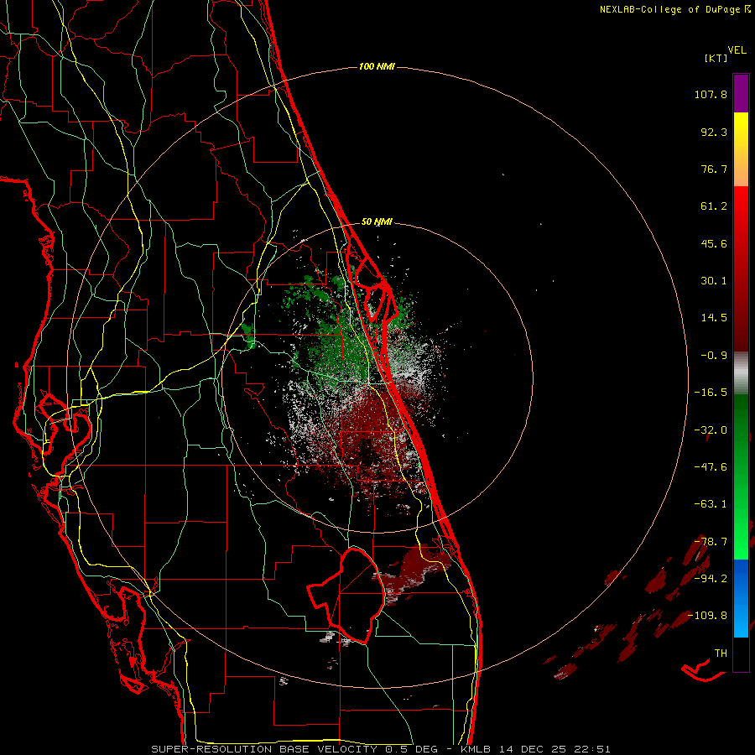Screen dimensions: 755x755
Task: Select the 76.7 velocity scale value
Action: [x=714, y=169]
